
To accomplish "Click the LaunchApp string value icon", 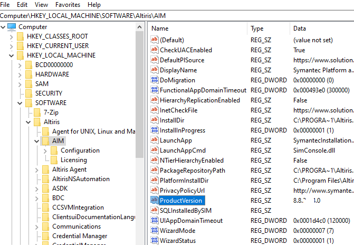I will 155,140.
